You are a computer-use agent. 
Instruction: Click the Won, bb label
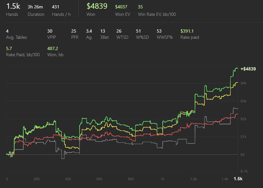point(55,55)
